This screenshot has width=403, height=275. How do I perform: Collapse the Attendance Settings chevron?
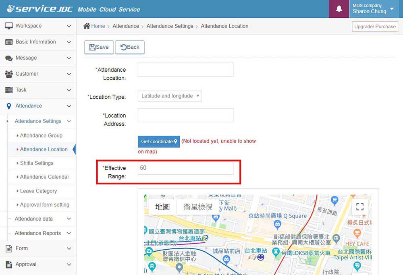pos(69,121)
